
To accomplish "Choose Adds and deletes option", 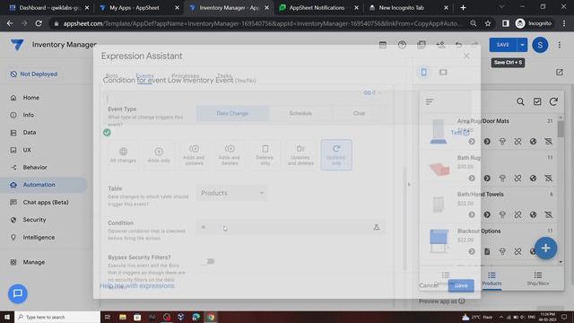I will point(230,154).
